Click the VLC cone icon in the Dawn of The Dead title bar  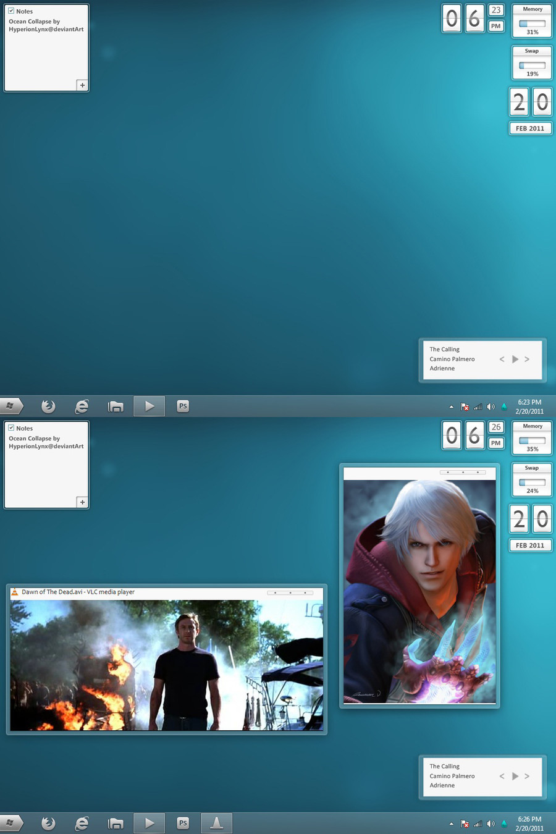15,592
